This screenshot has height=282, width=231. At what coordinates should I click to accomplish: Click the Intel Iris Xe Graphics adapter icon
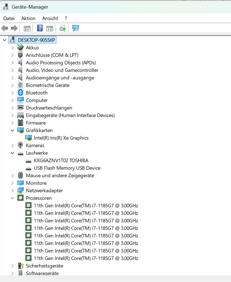click(28, 138)
